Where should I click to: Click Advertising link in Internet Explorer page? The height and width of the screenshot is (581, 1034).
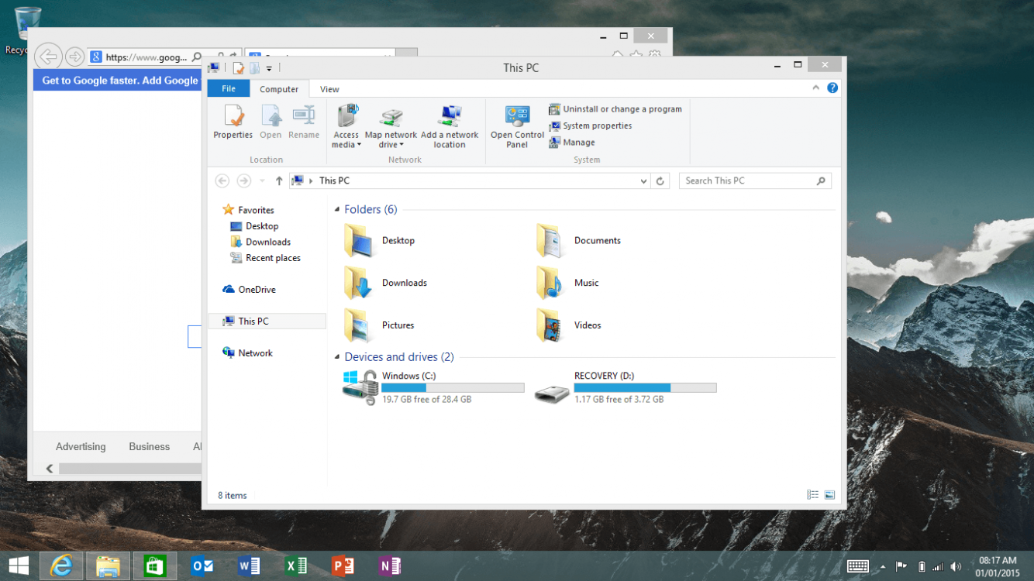point(81,447)
